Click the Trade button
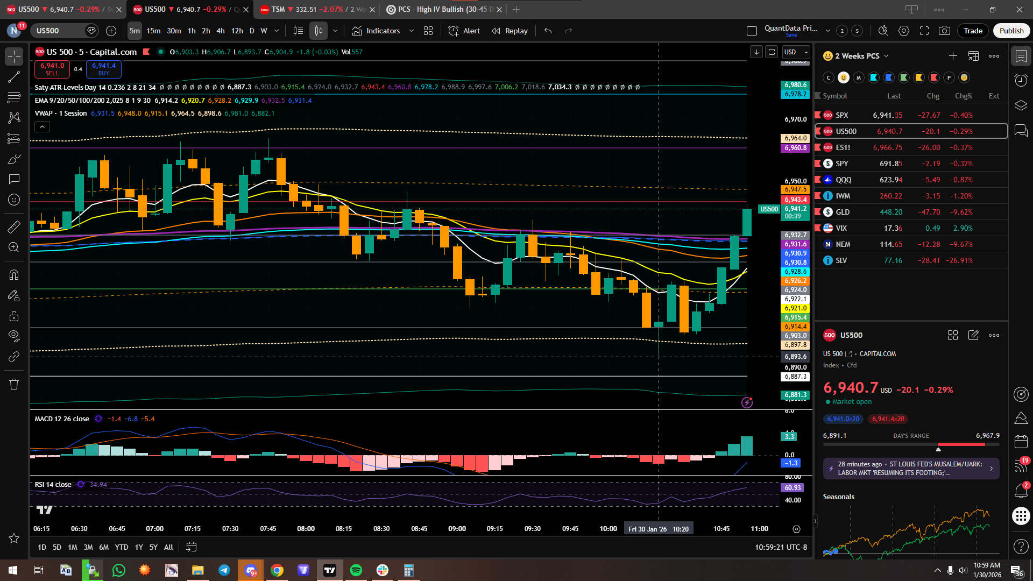 [973, 31]
